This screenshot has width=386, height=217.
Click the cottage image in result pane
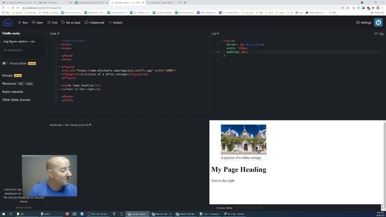[x=244, y=139]
